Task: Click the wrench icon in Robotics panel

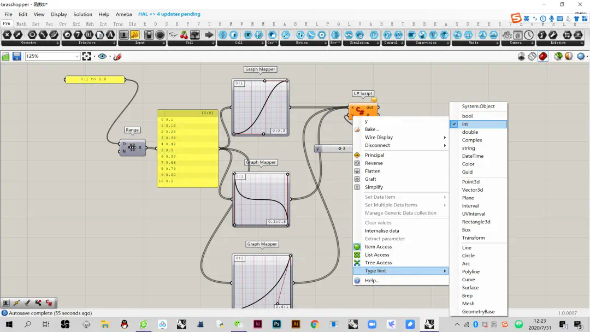Action: (x=553, y=35)
